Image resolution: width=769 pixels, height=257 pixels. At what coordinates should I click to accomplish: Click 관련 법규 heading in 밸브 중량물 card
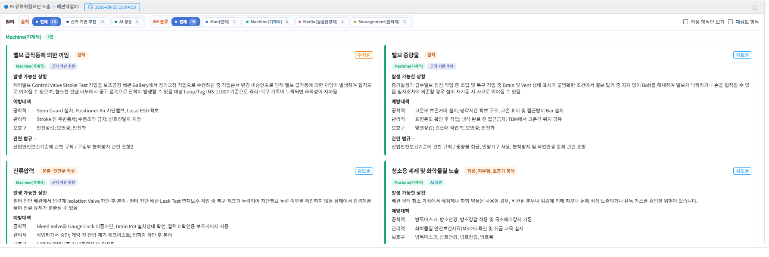click(401, 139)
